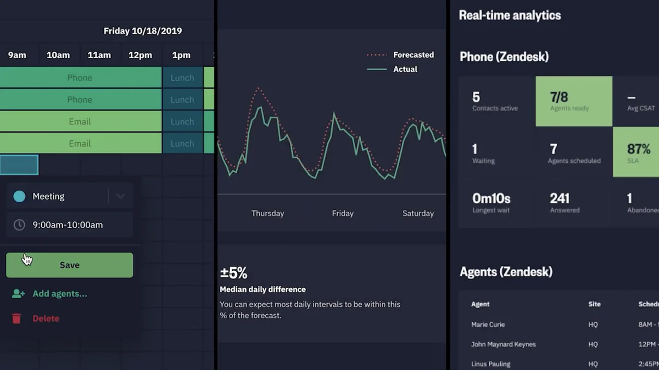Screen dimensions: 659x370
Task: Click the red trash can icon
Action: click(17, 318)
